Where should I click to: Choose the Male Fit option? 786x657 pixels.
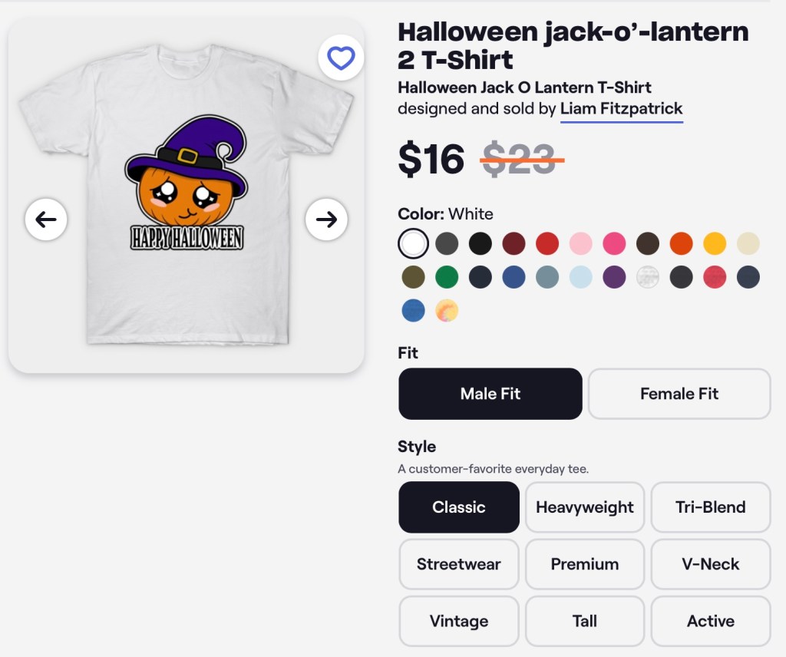(x=490, y=394)
